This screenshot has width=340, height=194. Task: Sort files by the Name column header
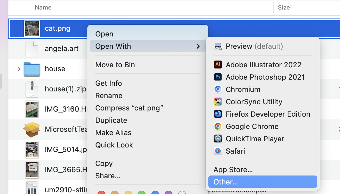click(43, 8)
